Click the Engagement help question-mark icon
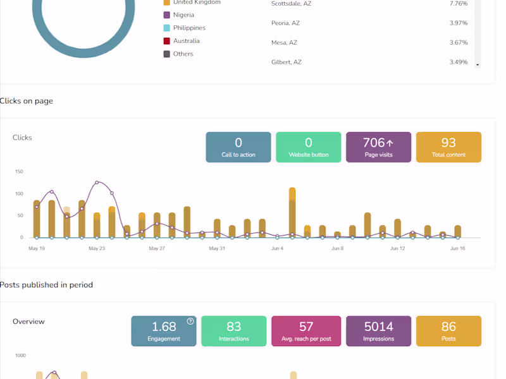This screenshot has width=506, height=379. point(190,321)
